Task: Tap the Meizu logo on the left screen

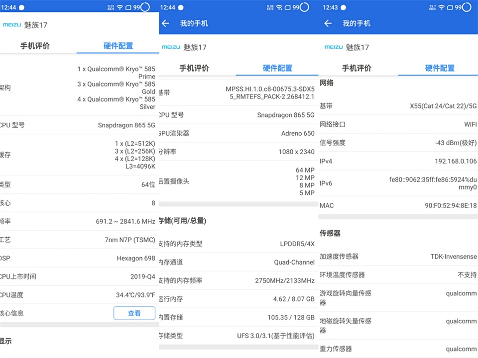Action: (x=12, y=25)
